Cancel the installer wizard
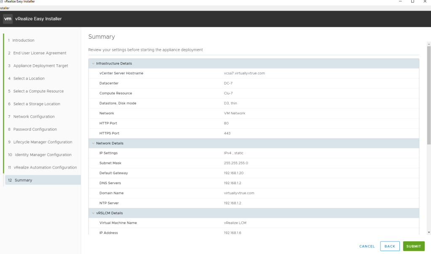This screenshot has height=254, width=431. pos(367,246)
